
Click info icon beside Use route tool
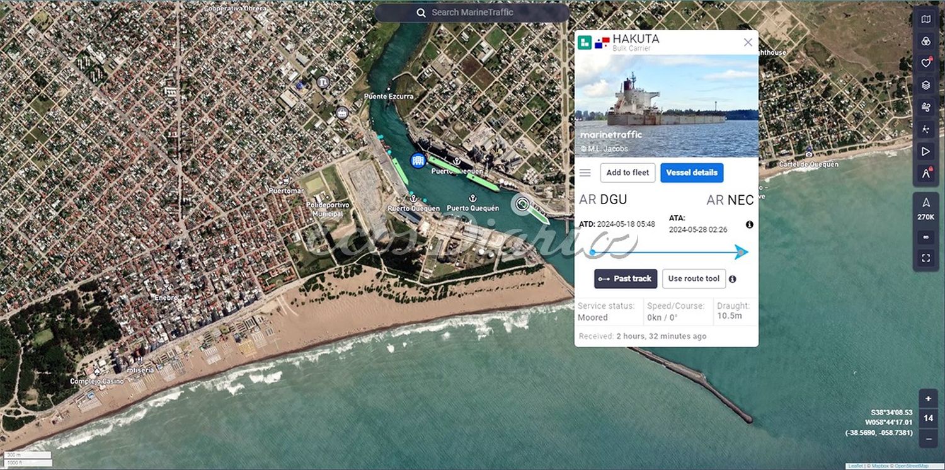[x=732, y=278]
